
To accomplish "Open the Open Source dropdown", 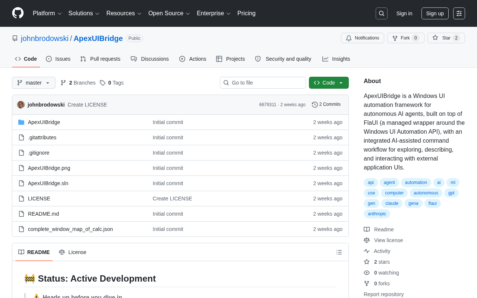I will tap(169, 13).
